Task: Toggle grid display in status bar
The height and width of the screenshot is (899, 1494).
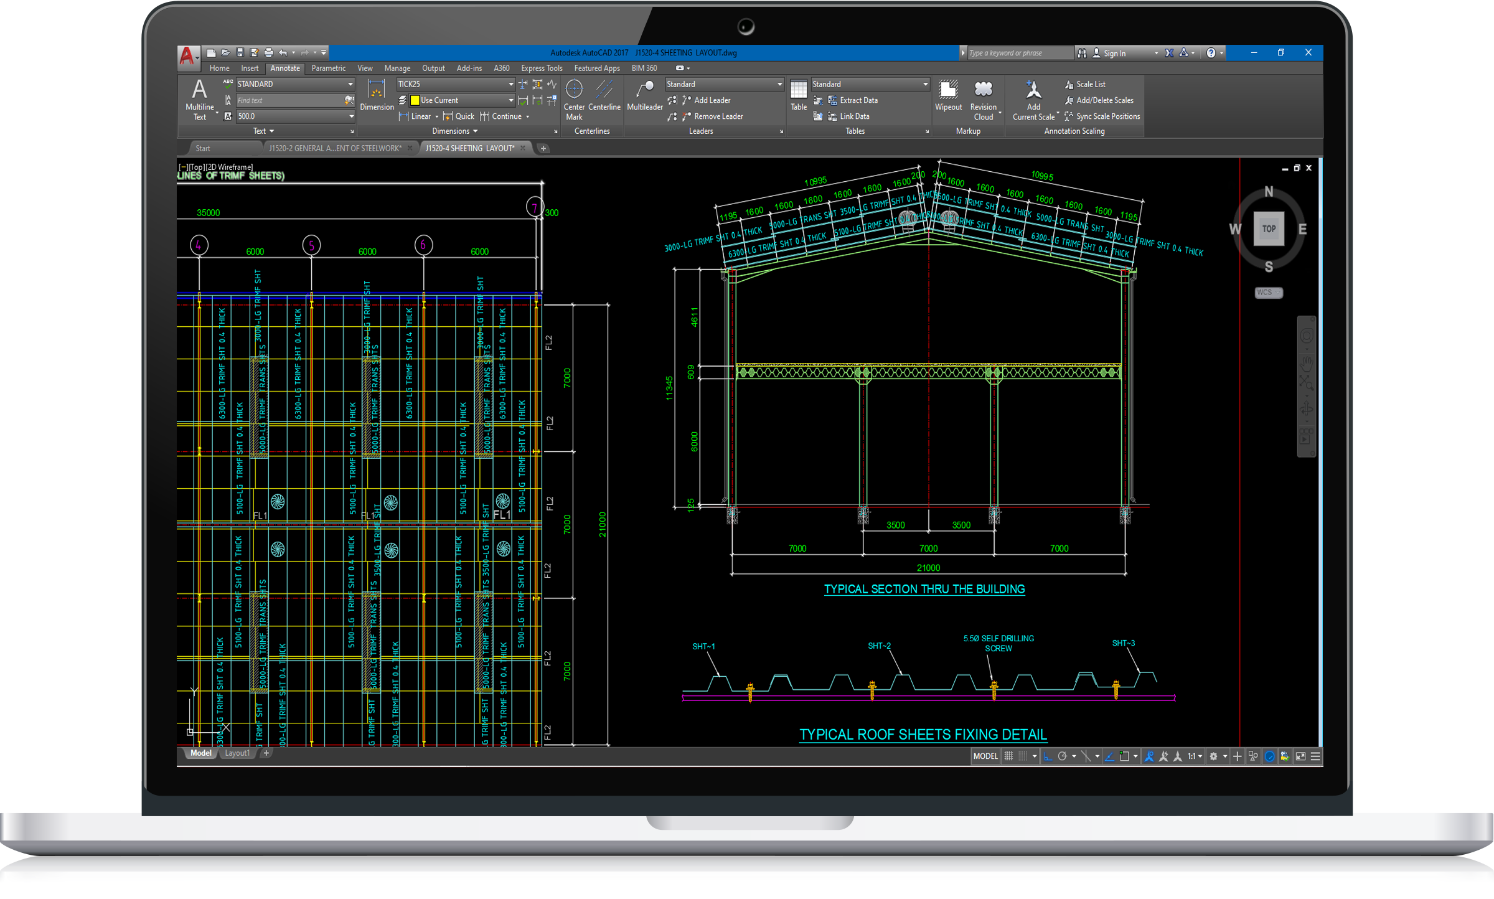Action: pyautogui.click(x=1008, y=756)
